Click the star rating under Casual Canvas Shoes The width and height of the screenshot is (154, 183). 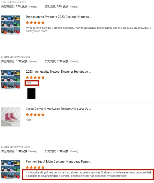tap(35, 115)
